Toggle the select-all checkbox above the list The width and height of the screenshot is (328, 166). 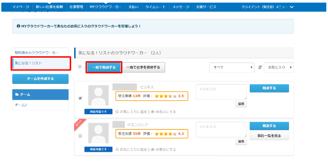coord(80,67)
